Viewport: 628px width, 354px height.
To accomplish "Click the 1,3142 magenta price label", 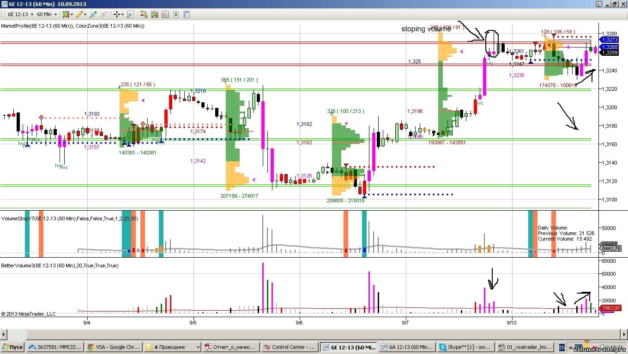I will [x=198, y=161].
